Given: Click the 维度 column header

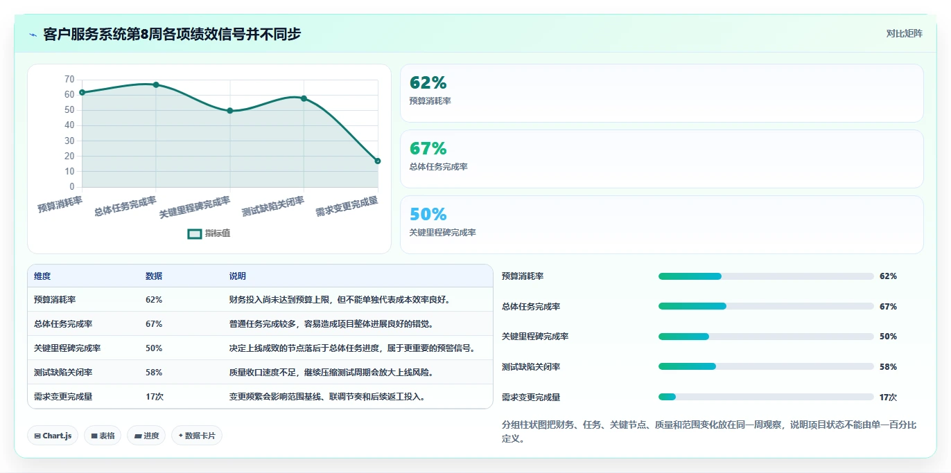Looking at the screenshot, I should [42, 276].
